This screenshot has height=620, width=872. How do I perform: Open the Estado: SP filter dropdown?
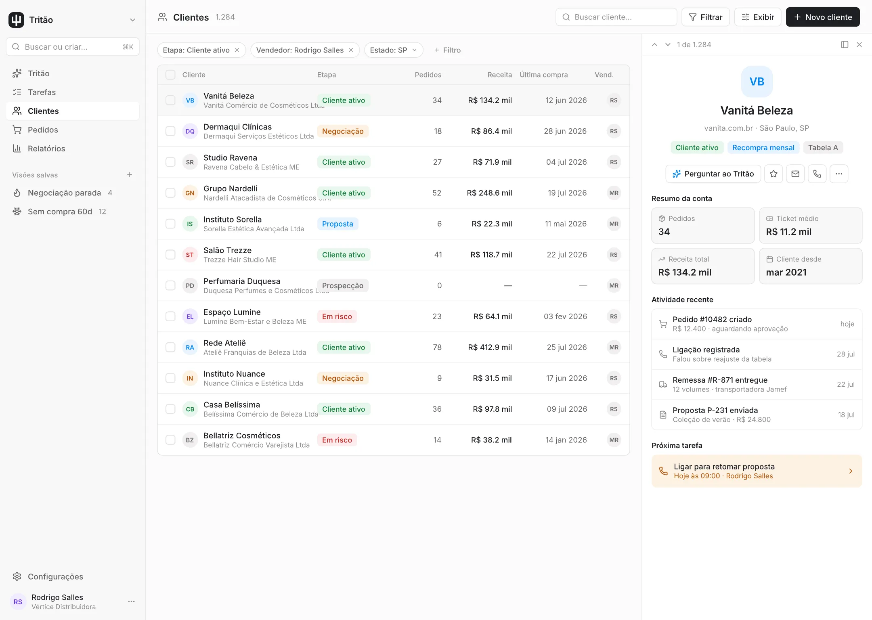pyautogui.click(x=394, y=50)
